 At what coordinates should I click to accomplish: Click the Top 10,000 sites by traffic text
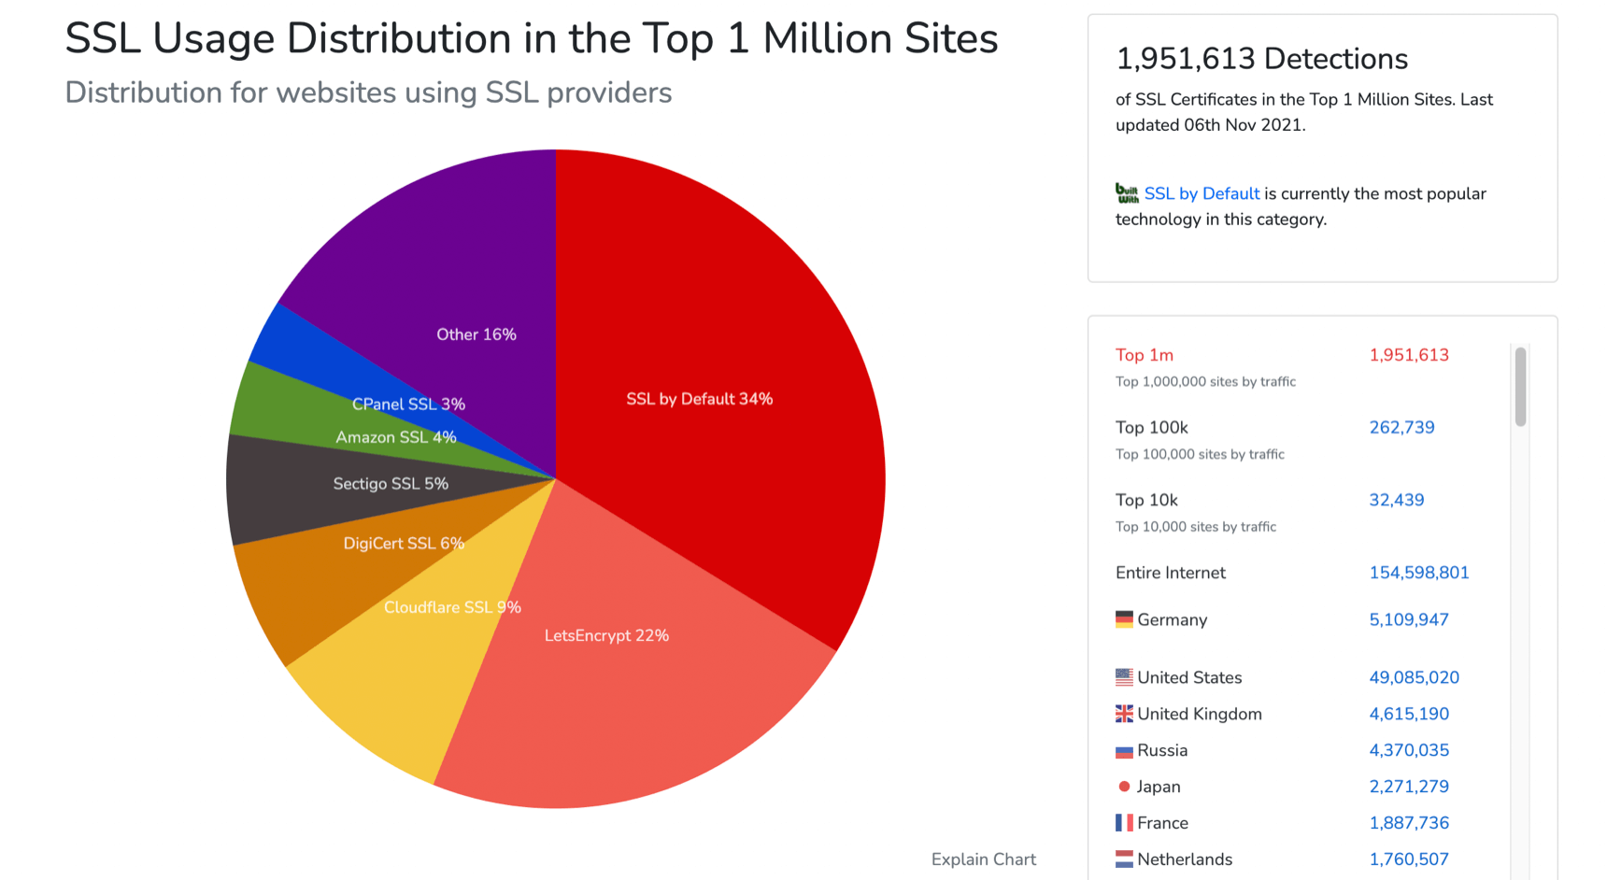point(1196,527)
